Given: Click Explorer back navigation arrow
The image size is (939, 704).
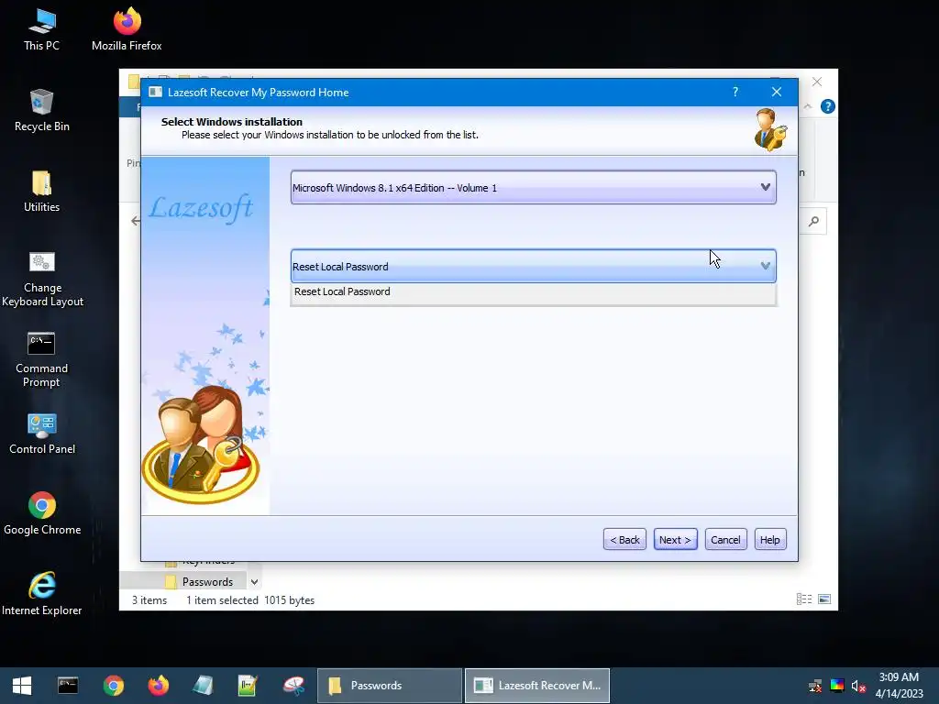Looking at the screenshot, I should coord(136,222).
